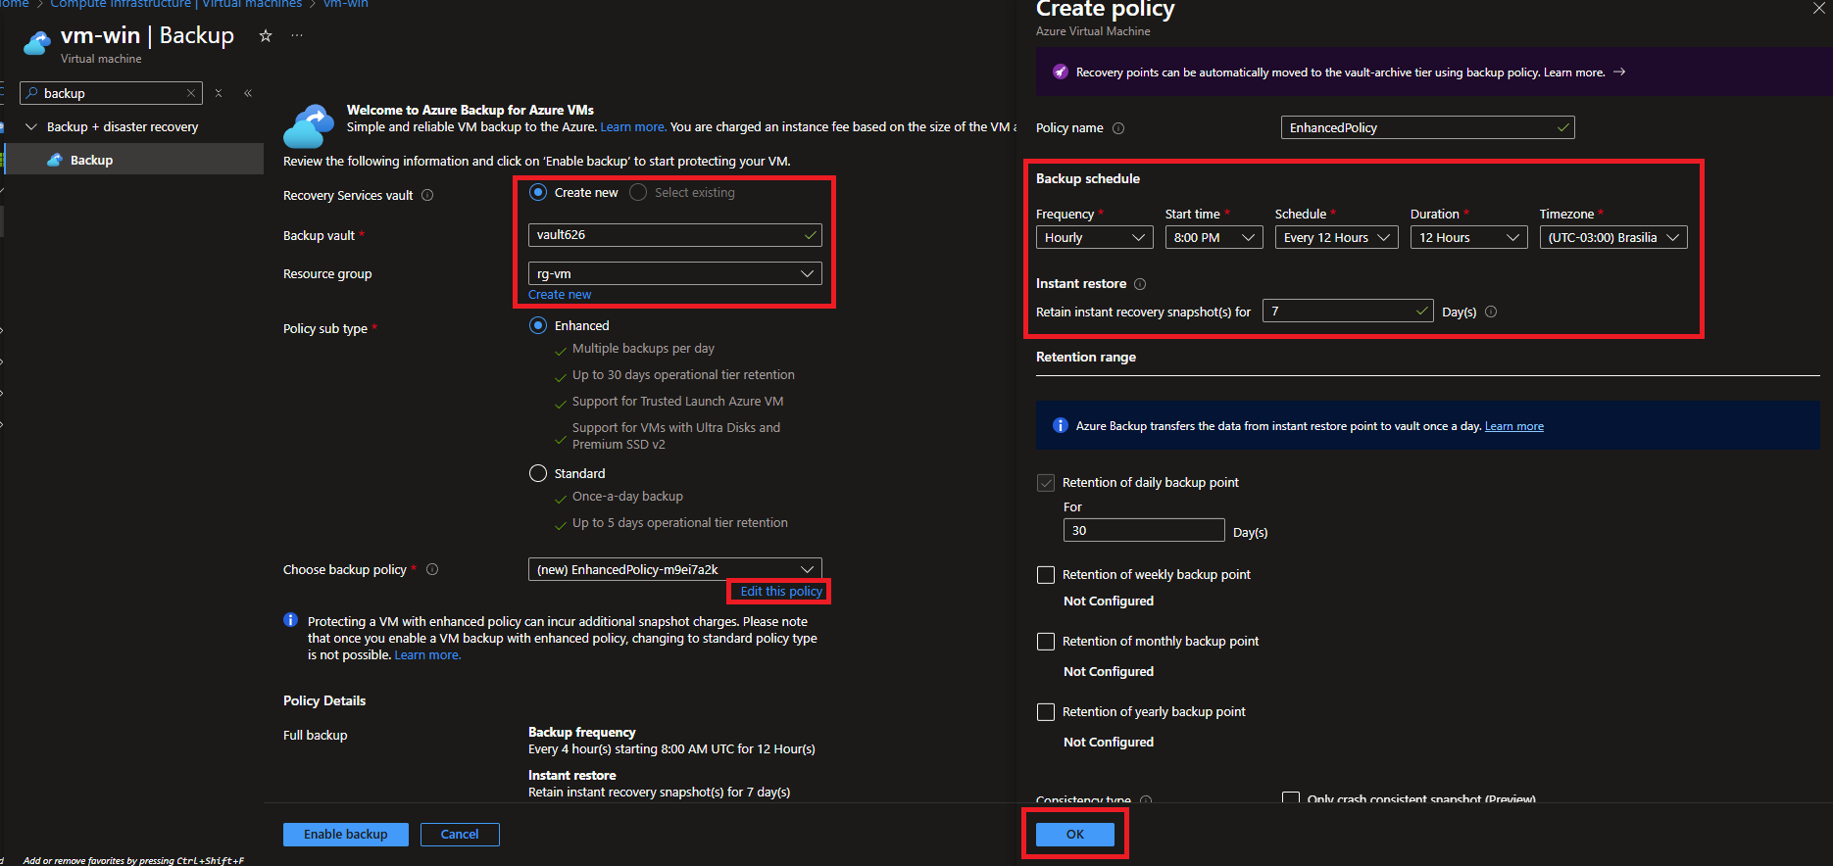Collapse Backup + disaster recovery section
Screen dimensions: 1833x866
click(x=31, y=127)
